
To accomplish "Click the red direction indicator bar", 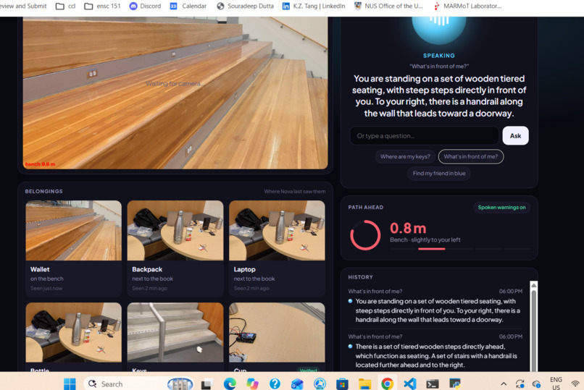I will (432, 249).
